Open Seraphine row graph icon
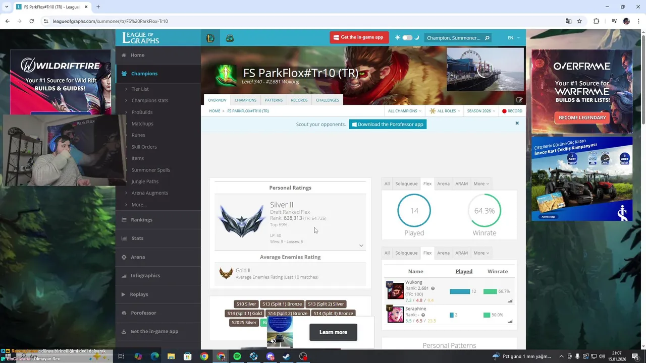 pyautogui.click(x=510, y=321)
